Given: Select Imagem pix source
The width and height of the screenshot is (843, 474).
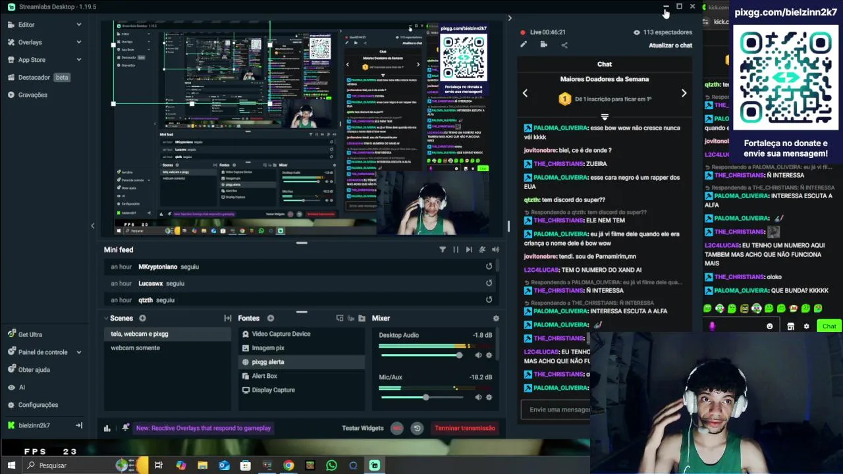Looking at the screenshot, I should coord(301,348).
